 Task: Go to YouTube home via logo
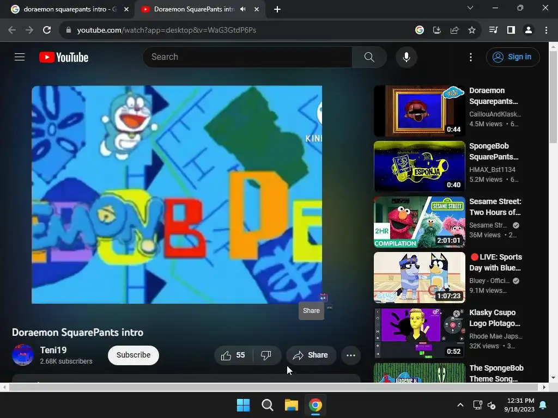[64, 57]
